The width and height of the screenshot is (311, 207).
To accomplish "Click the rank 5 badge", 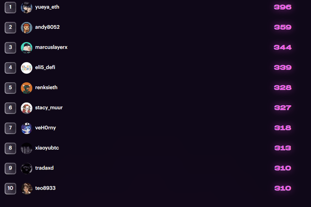I will pyautogui.click(x=11, y=87).
